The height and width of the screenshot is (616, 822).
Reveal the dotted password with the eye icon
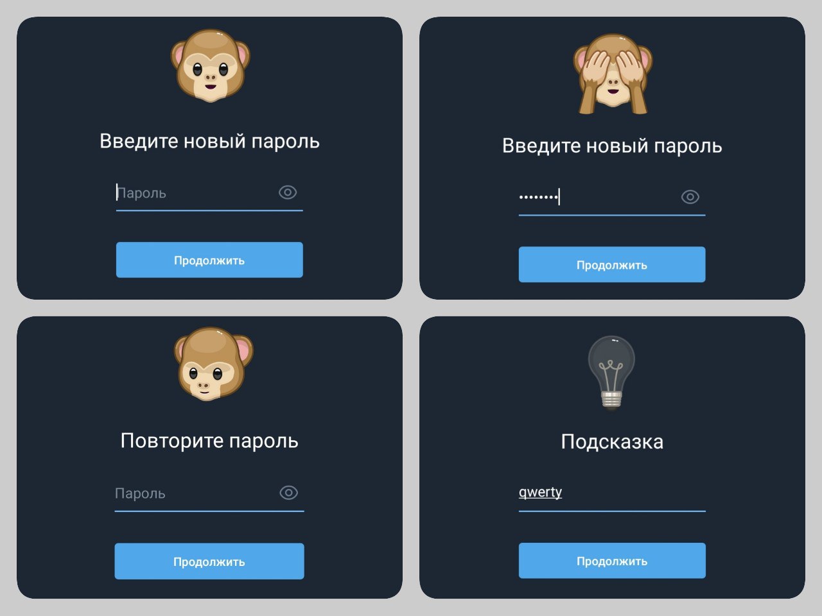click(690, 197)
